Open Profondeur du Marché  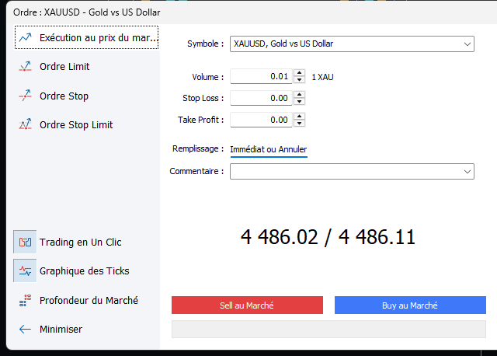[89, 300]
